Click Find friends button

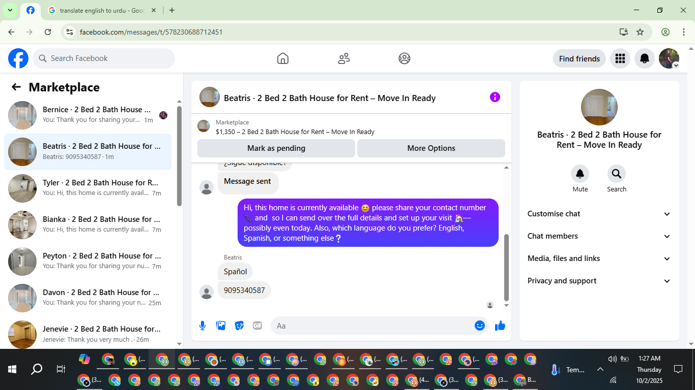pyautogui.click(x=580, y=58)
